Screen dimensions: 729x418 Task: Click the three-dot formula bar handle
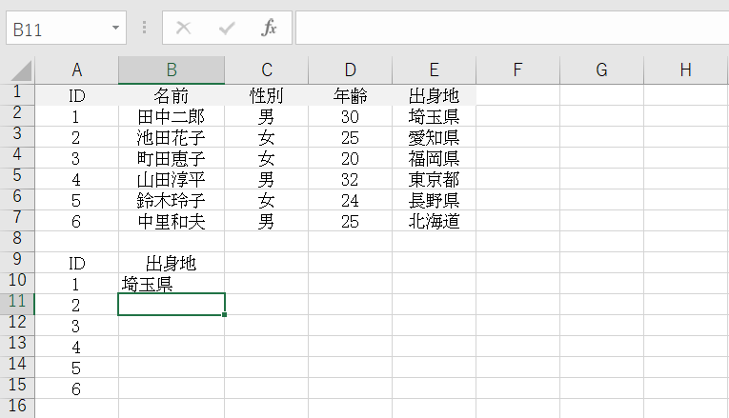[145, 28]
